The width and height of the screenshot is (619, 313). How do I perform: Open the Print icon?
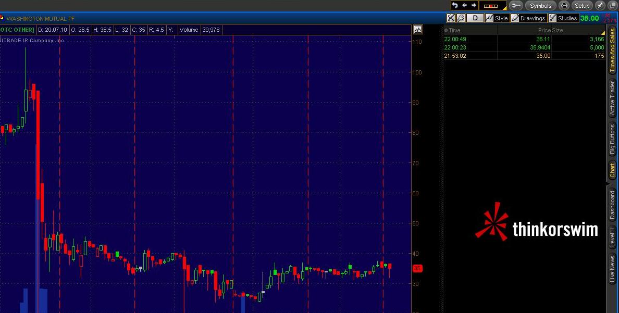pyautogui.click(x=564, y=6)
